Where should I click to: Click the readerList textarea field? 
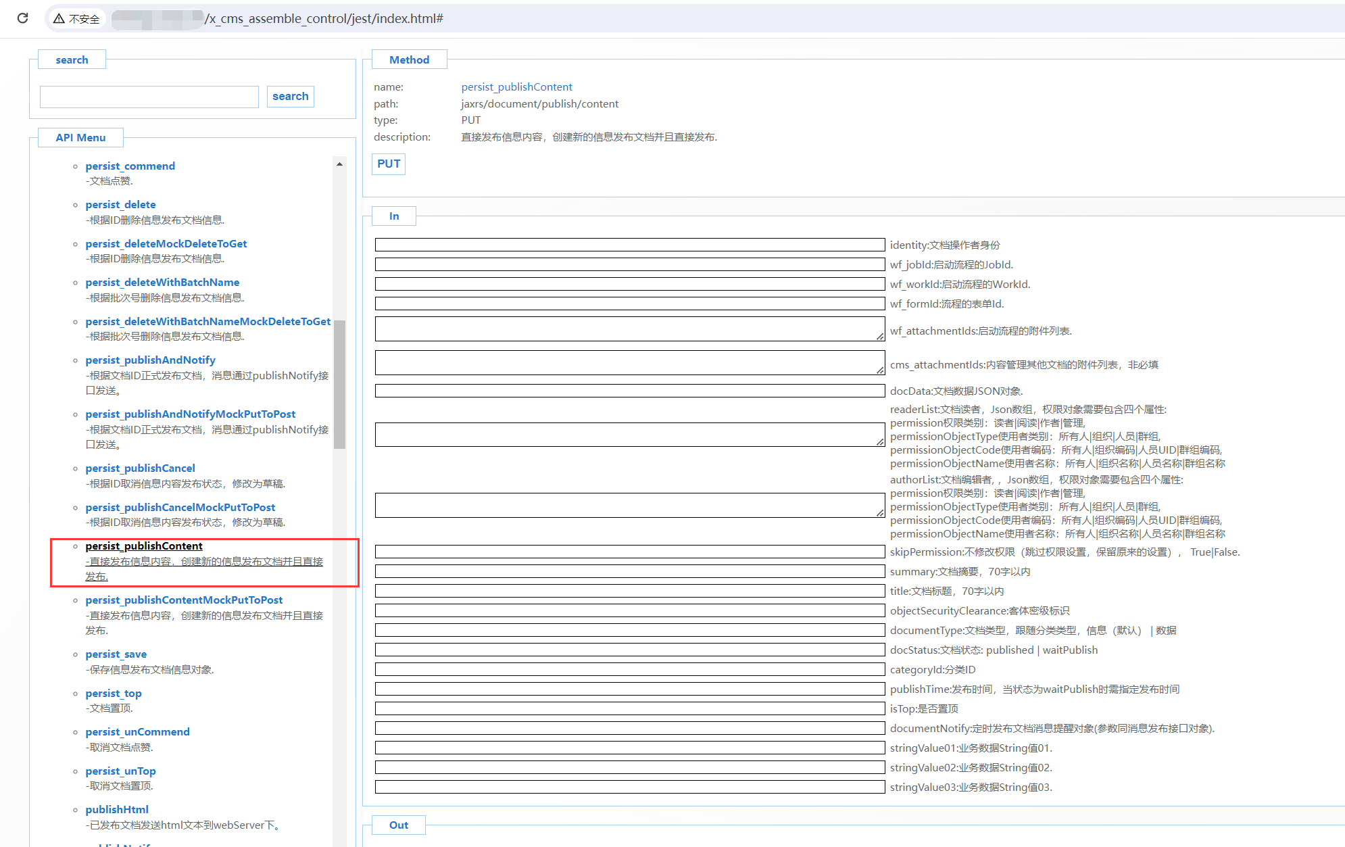tap(629, 435)
